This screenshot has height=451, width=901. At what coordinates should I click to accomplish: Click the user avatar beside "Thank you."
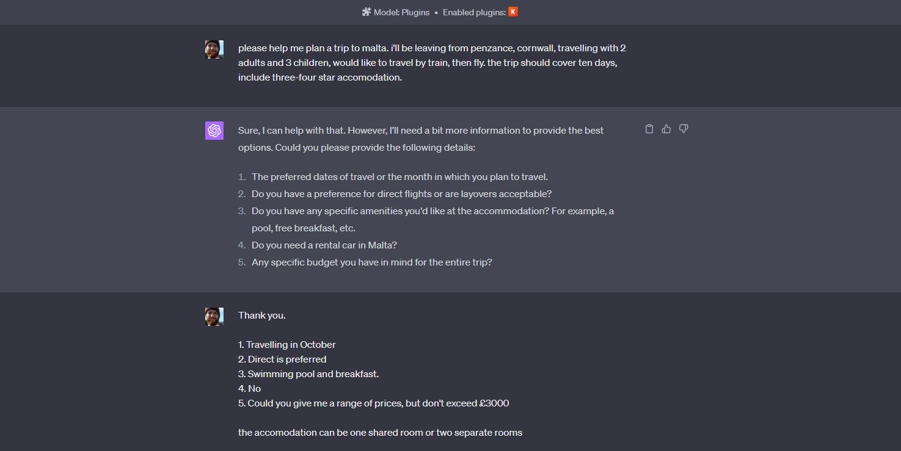[214, 317]
